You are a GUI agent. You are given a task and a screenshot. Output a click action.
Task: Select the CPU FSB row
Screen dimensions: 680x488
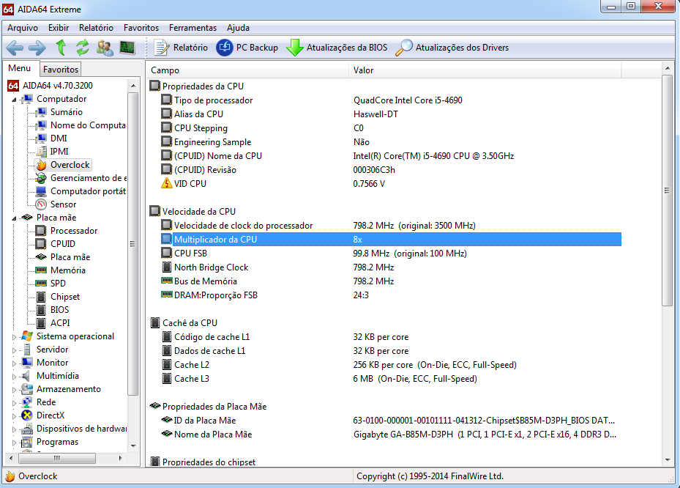391,253
